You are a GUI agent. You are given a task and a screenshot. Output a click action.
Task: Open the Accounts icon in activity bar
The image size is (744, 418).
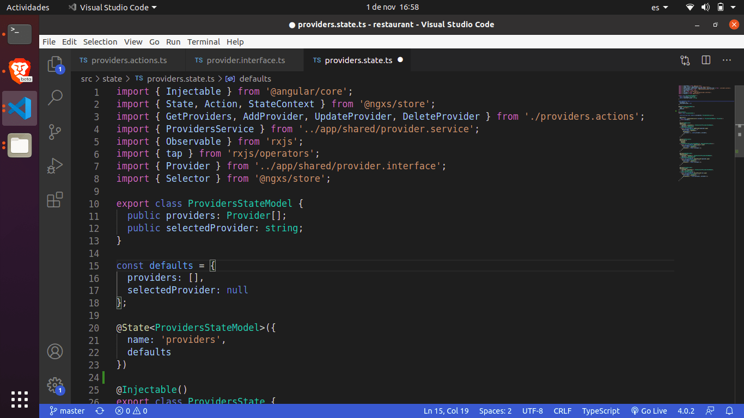click(55, 352)
